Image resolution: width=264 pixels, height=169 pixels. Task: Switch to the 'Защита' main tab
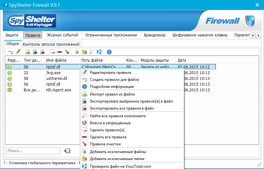pos(12,35)
